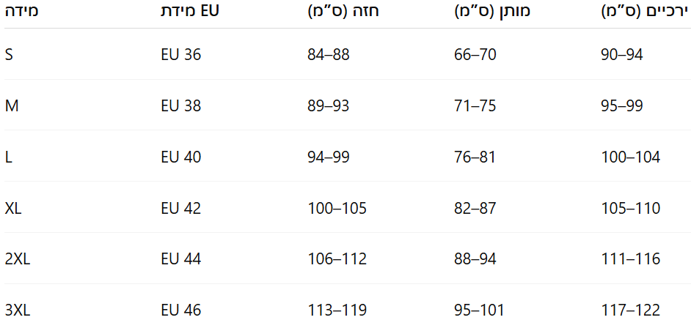
Task: Click hips value 117–122
Action: click(x=631, y=310)
